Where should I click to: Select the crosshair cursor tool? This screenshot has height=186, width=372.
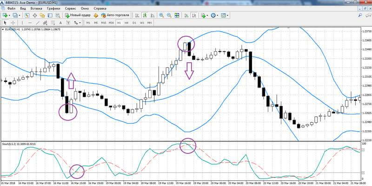(13, 23)
